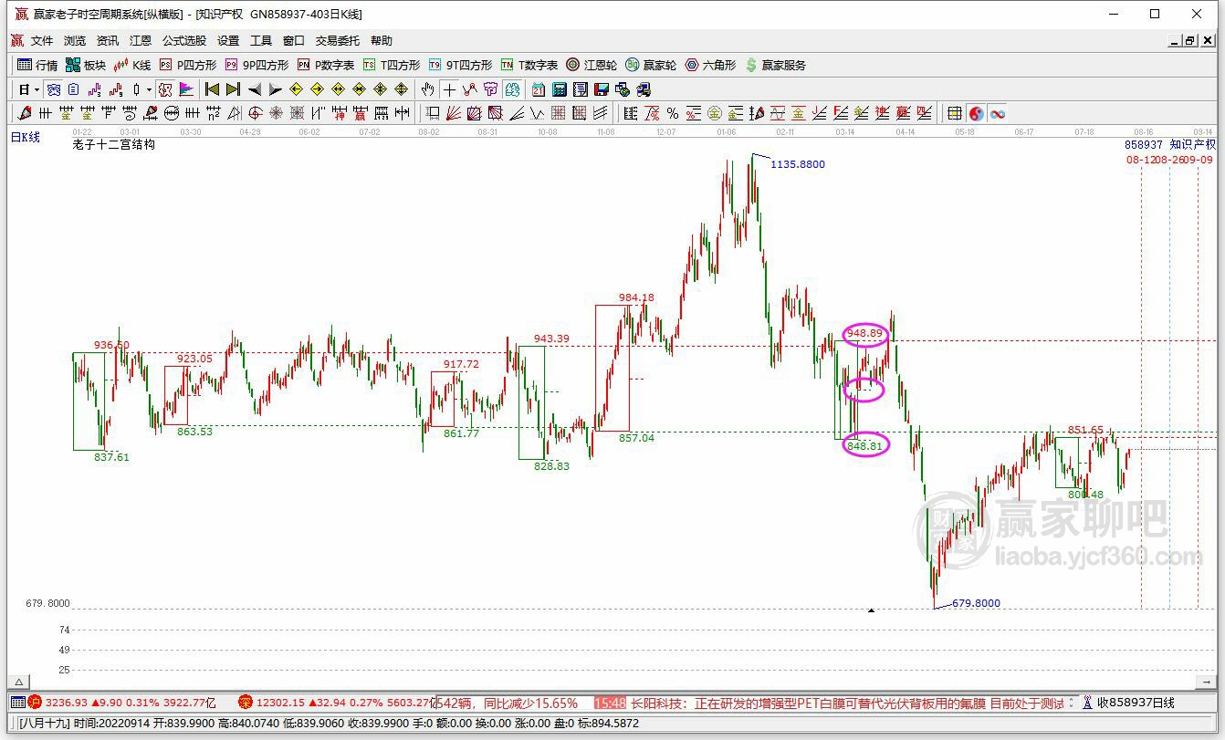The height and width of the screenshot is (740, 1225).
Task: Restore the inner chart window
Action: pyautogui.click(x=1190, y=41)
